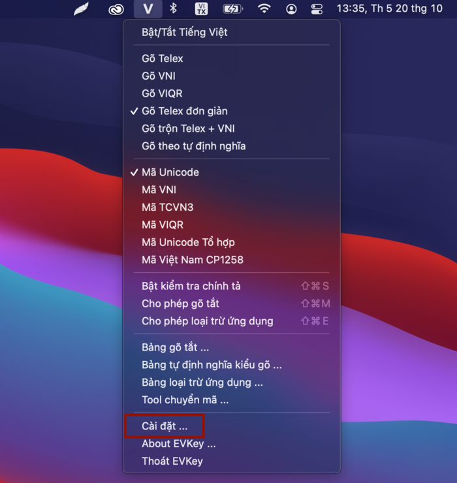The height and width of the screenshot is (483, 457).
Task: Select Gõ Telex input method
Action: click(232, 59)
